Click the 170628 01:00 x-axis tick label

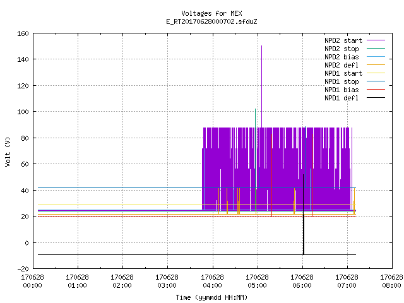[77, 281]
